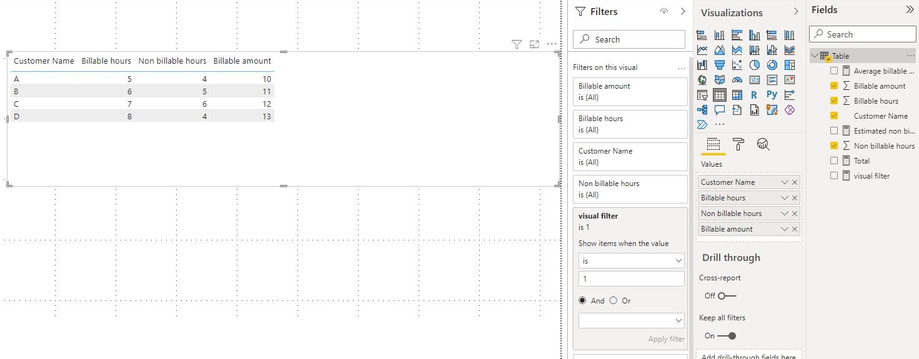
Task: Open Non billable hours value well dropdown arrow
Action: (x=785, y=214)
